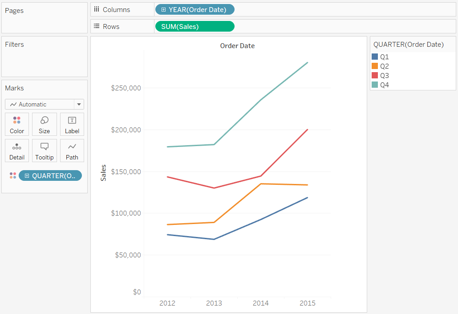The width and height of the screenshot is (458, 314).
Task: Select the Q2 legend label
Action: pos(385,66)
